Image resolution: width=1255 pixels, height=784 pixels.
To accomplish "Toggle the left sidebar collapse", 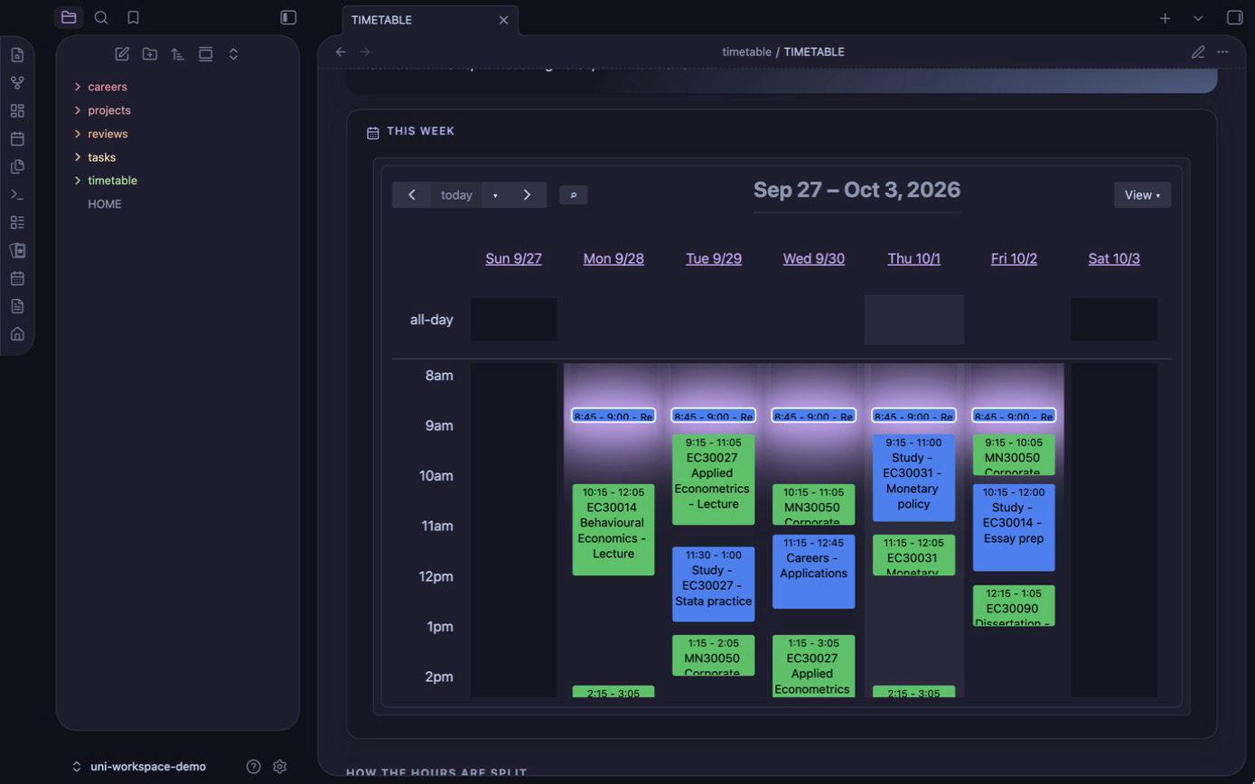I will click(288, 17).
